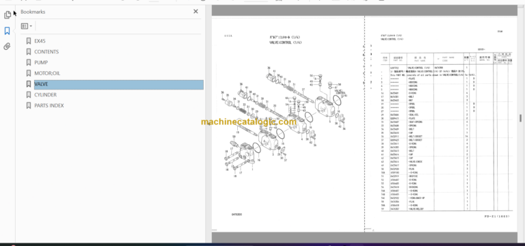The image size is (525, 246).
Task: Open the Attachments paperclip panel icon
Action: click(8, 46)
